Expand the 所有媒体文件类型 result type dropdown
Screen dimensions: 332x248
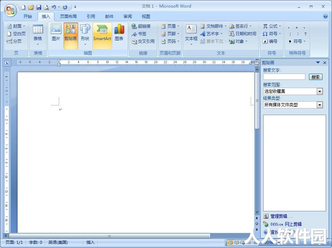[320, 105]
